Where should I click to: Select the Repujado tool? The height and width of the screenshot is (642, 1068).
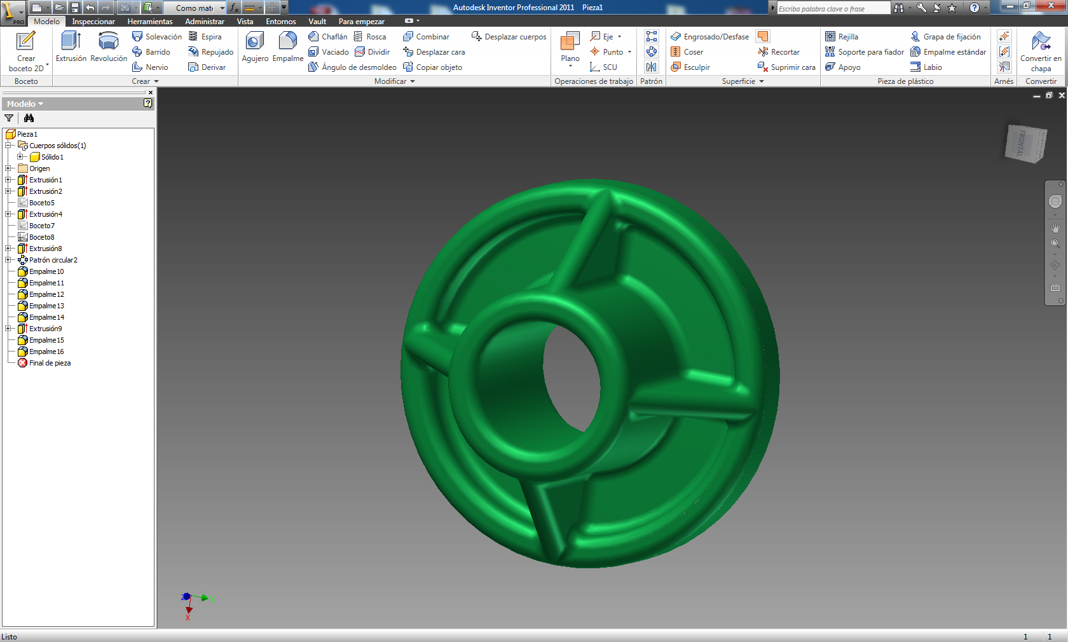[x=211, y=52]
